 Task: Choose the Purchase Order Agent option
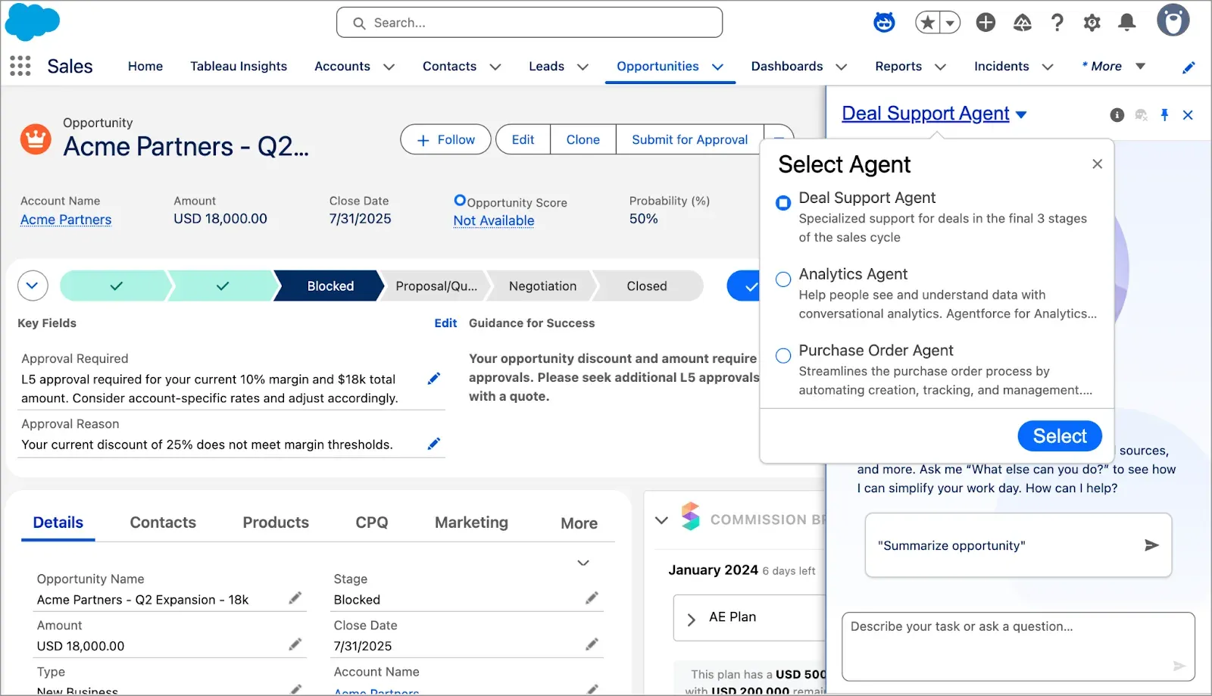[x=782, y=355]
